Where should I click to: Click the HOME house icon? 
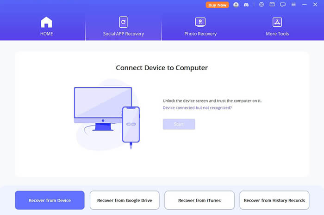46,22
